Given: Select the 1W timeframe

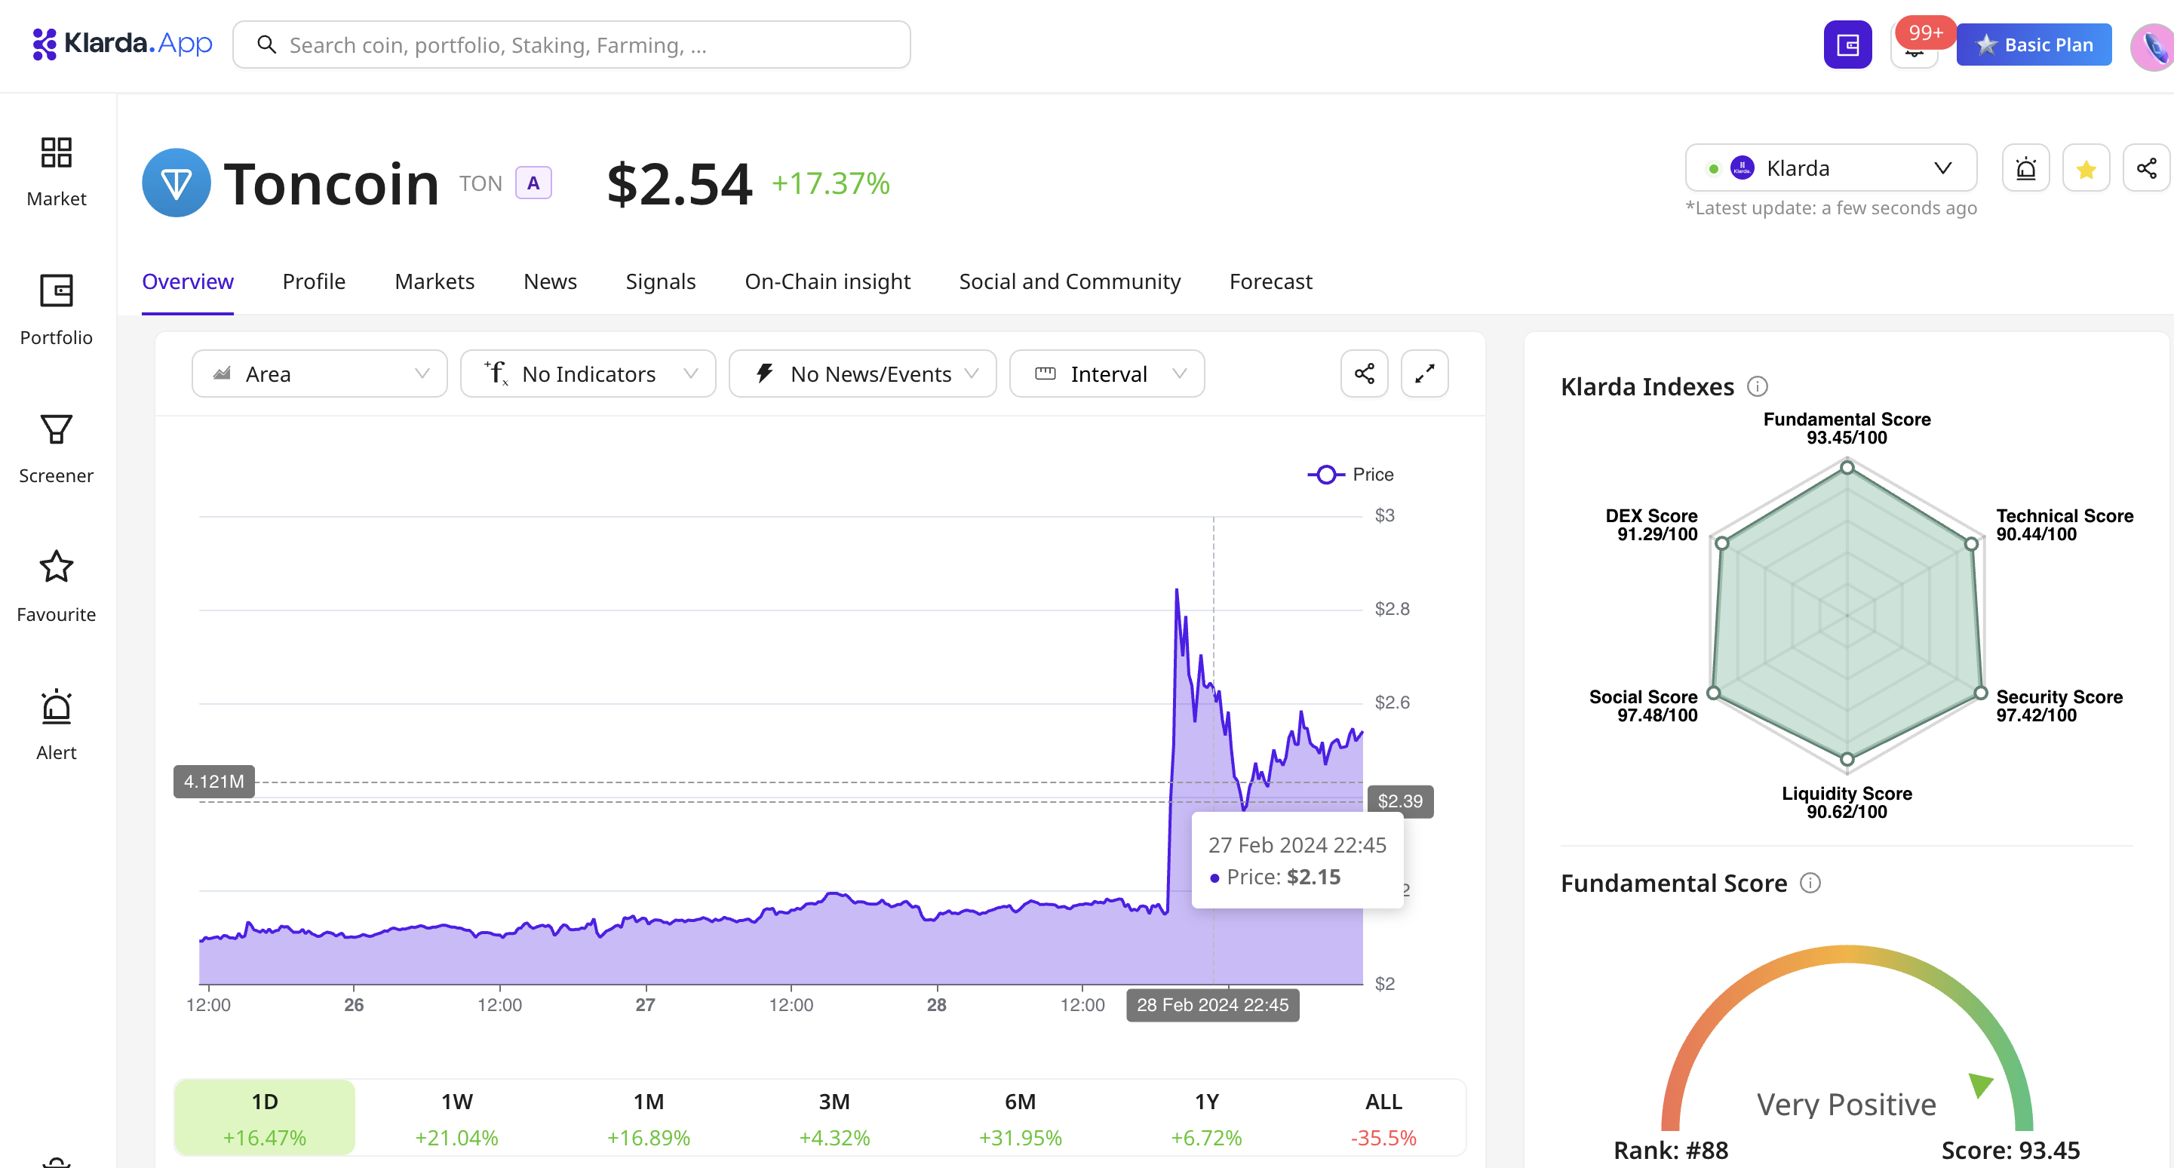Looking at the screenshot, I should [456, 1117].
